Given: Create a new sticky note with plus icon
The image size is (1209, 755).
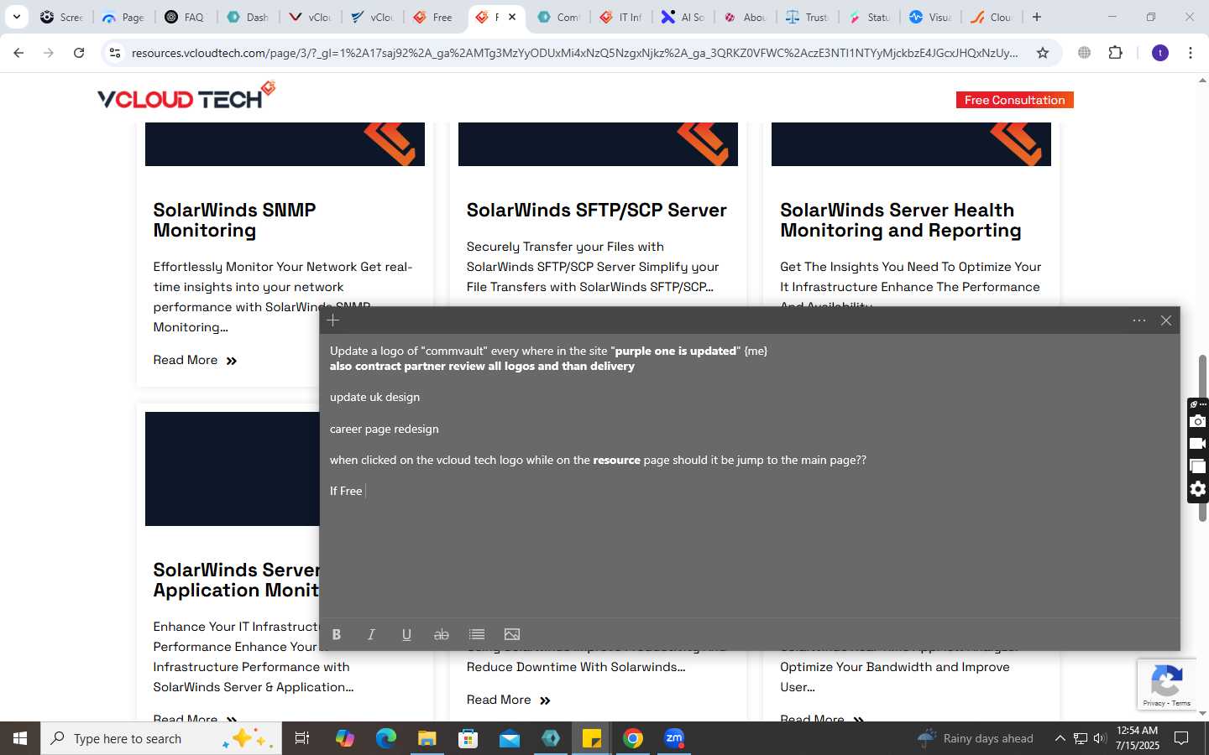Looking at the screenshot, I should coord(333,320).
